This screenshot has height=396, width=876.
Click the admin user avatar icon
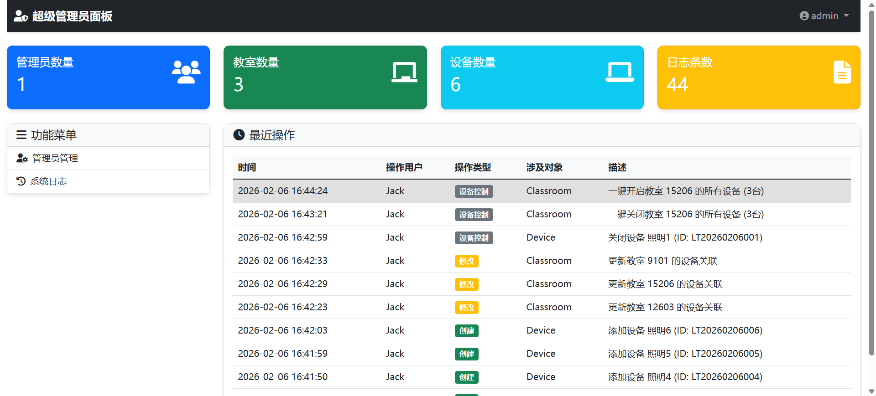pyautogui.click(x=804, y=16)
